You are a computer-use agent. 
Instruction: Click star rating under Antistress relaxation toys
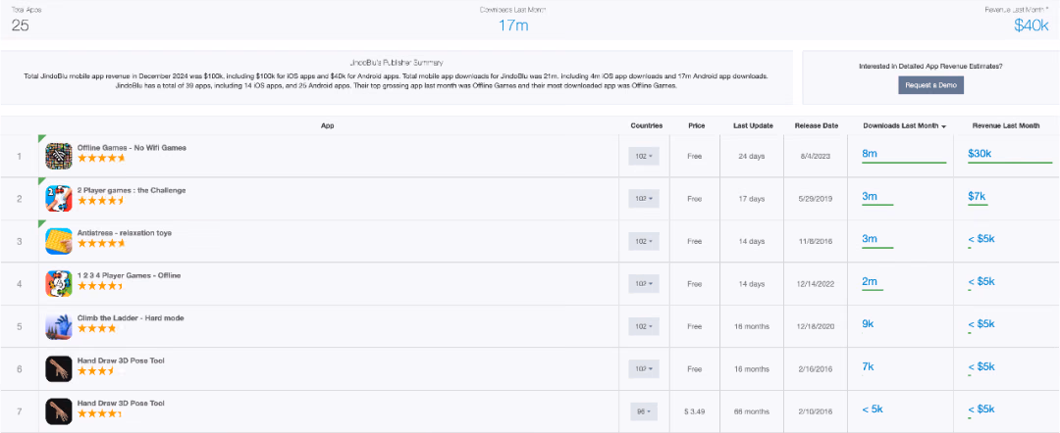tap(101, 244)
